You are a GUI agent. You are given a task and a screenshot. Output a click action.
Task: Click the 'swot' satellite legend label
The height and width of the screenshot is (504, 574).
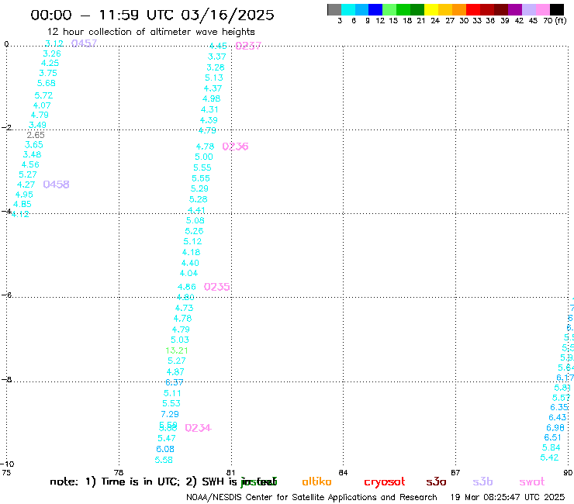coord(532,482)
